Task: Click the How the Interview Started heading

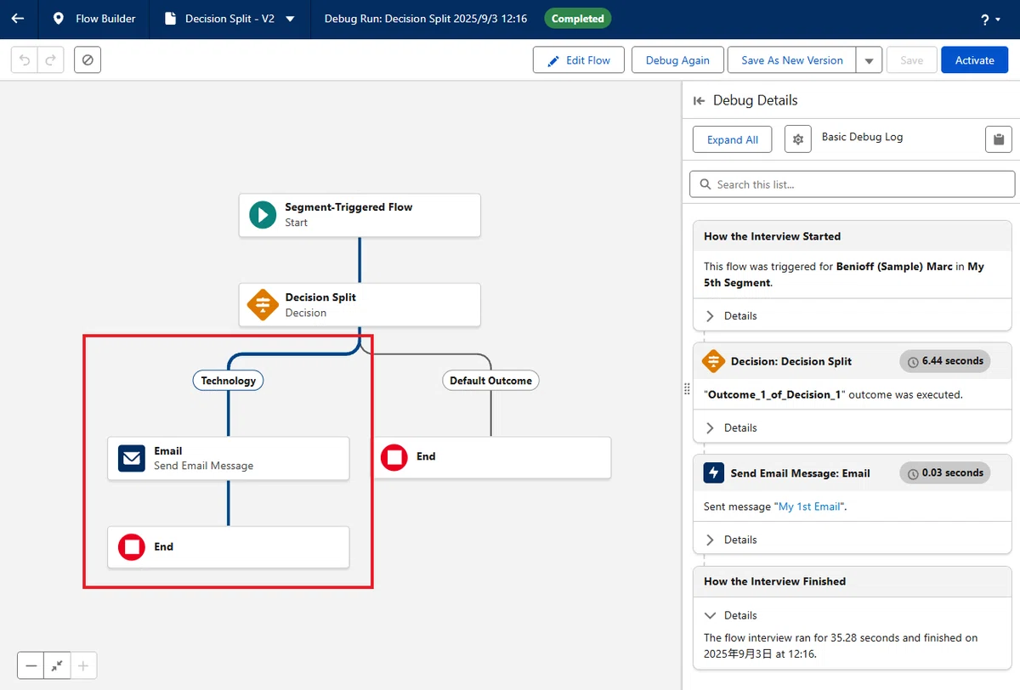Action: click(x=772, y=236)
